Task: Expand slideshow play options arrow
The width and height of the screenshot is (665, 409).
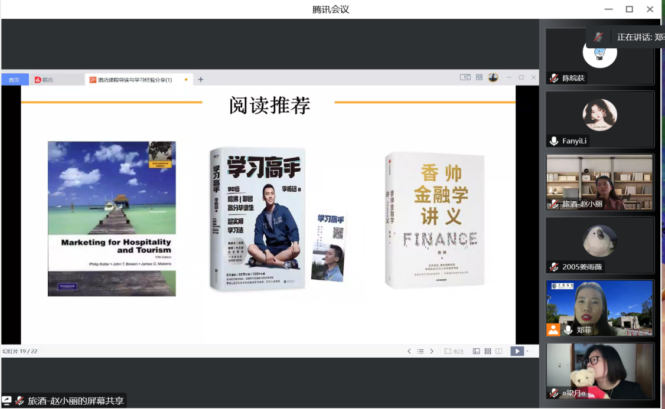Action: point(527,351)
